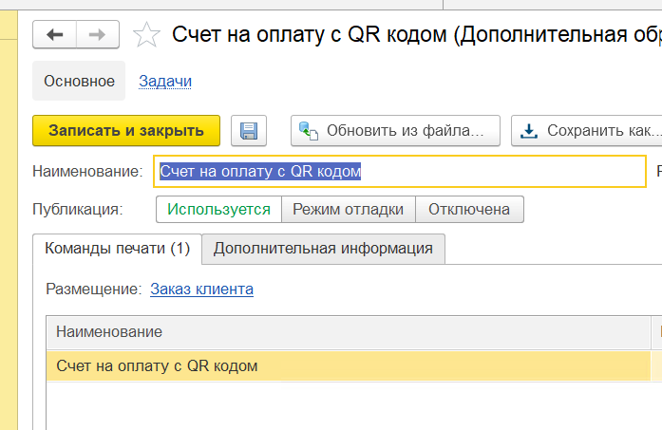Image resolution: width=662 pixels, height=430 pixels.
Task: Switch publication to Режим отладки
Action: pyautogui.click(x=350, y=209)
